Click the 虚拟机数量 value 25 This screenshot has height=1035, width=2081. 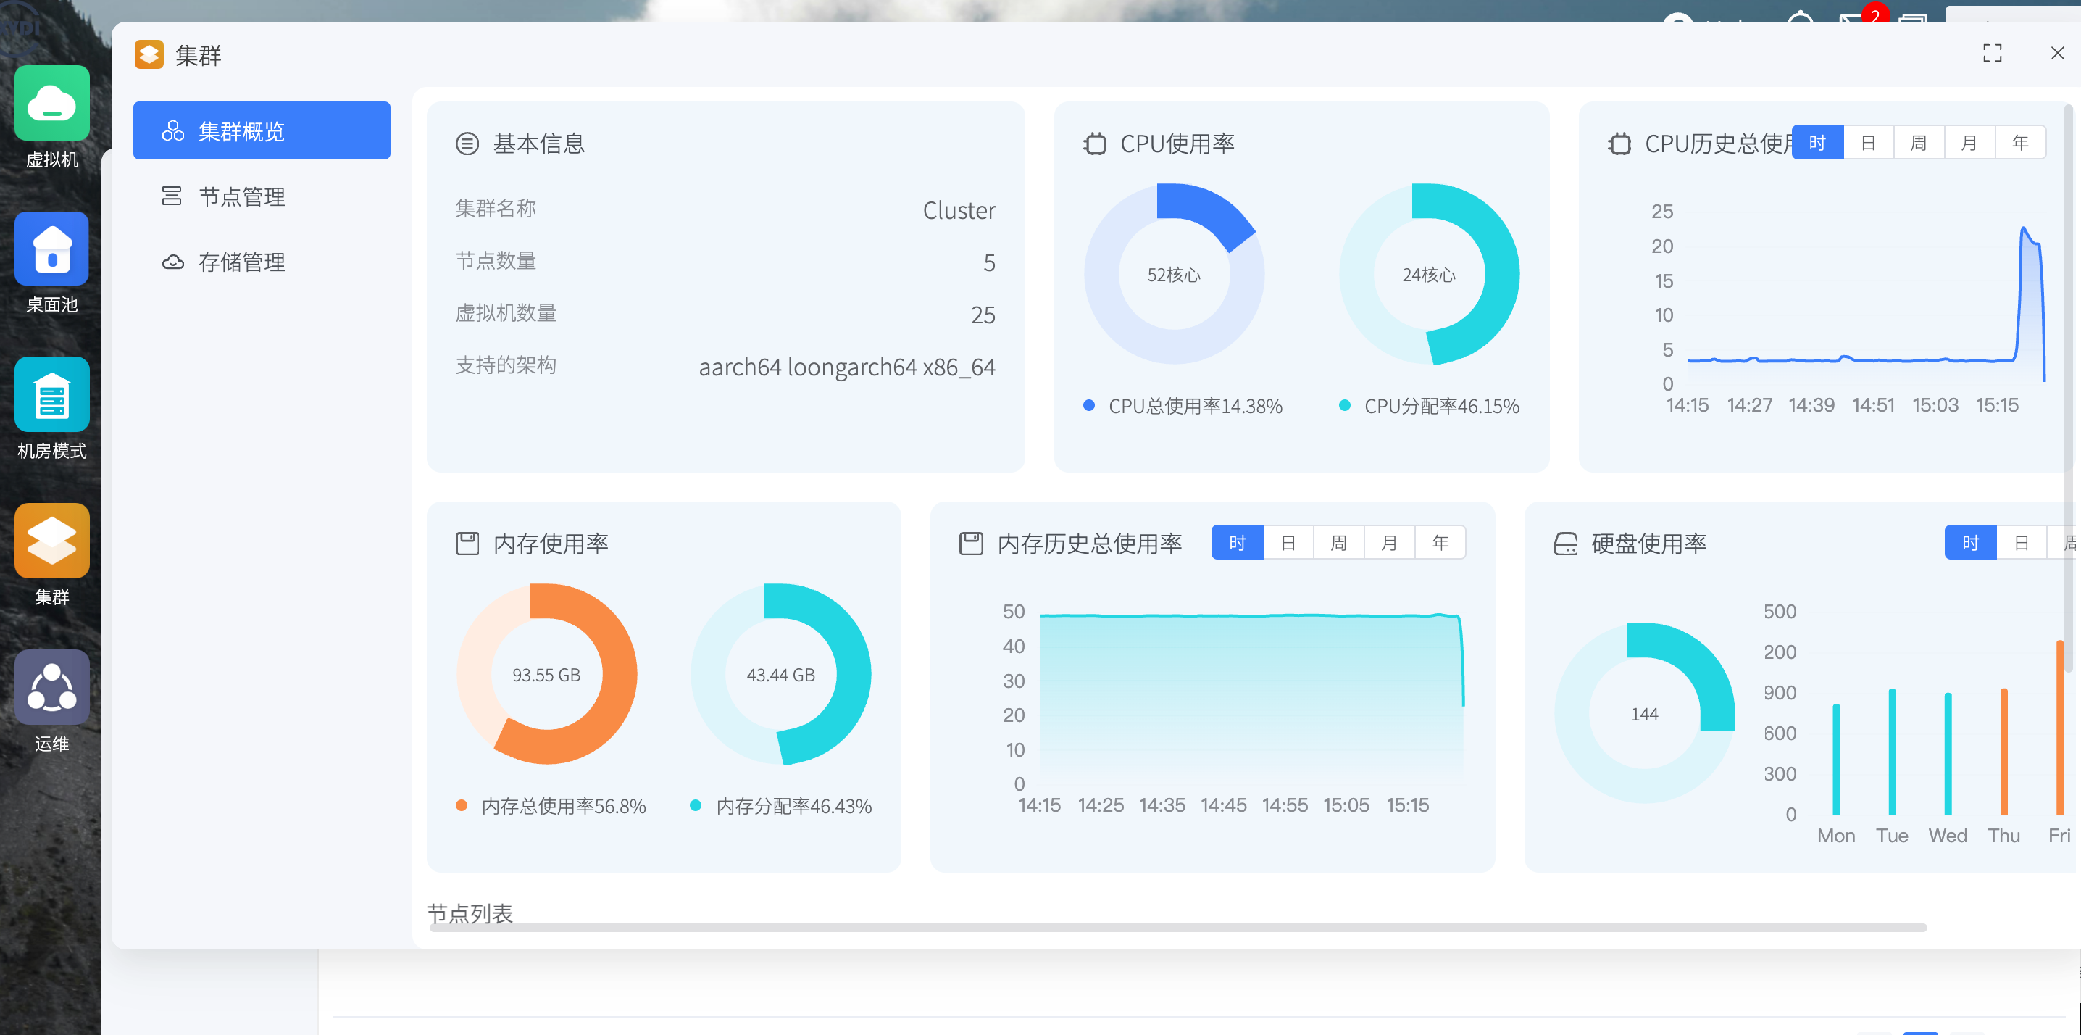click(983, 315)
